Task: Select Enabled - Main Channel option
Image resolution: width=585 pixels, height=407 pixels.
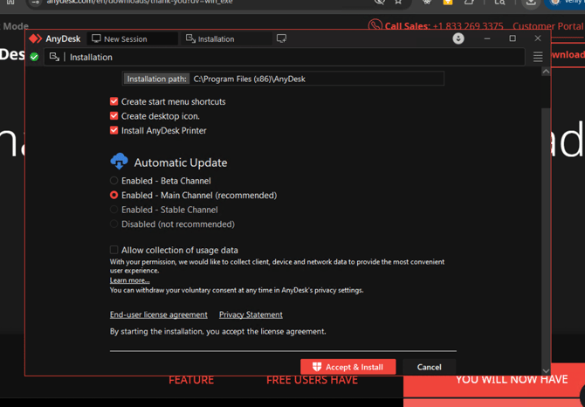Action: pyautogui.click(x=114, y=195)
